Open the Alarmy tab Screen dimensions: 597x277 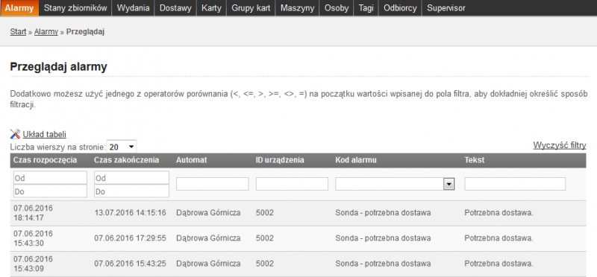(19, 8)
